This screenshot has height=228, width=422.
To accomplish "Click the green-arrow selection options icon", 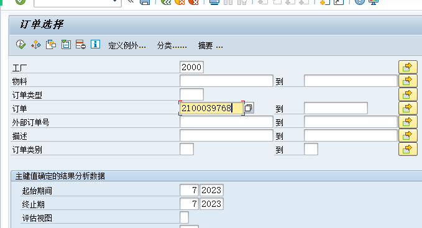I will (x=66, y=44).
